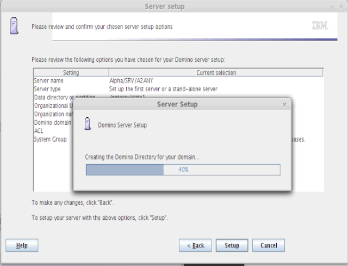This screenshot has height=266, width=348.
Task: Click the Help button
Action: (x=22, y=245)
